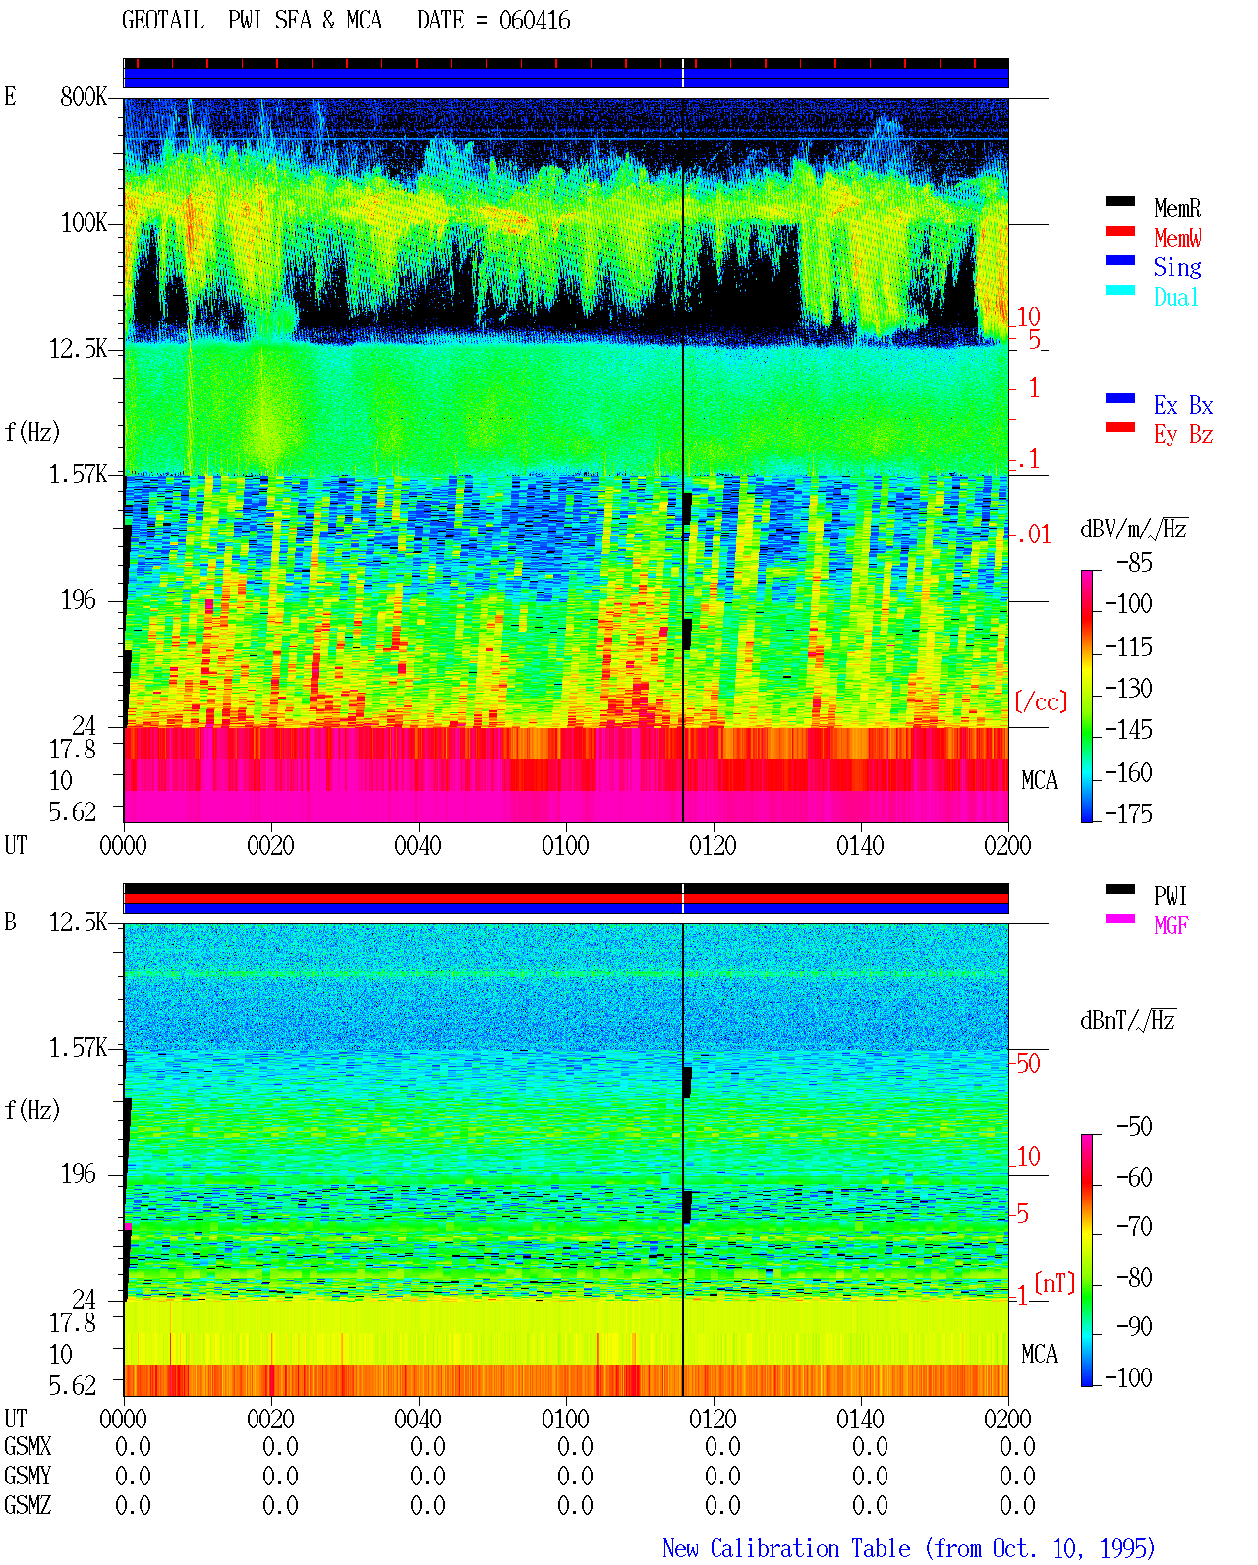Click the vertical time marker line in E spectrogram

point(683,460)
